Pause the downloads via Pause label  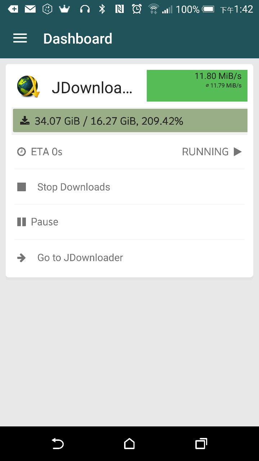click(x=45, y=222)
